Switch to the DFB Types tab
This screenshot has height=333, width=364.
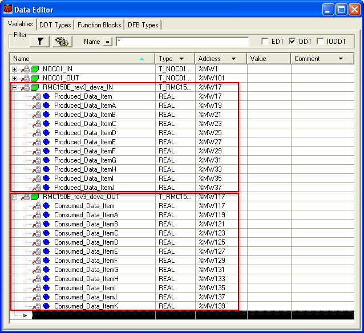click(x=143, y=25)
